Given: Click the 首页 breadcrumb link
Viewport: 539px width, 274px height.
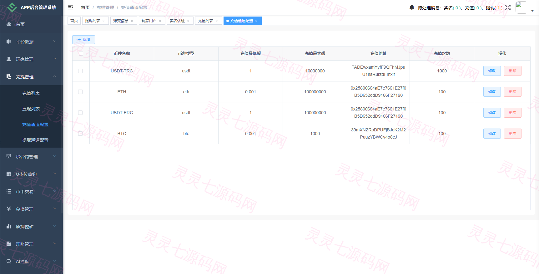Looking at the screenshot, I should [85, 7].
